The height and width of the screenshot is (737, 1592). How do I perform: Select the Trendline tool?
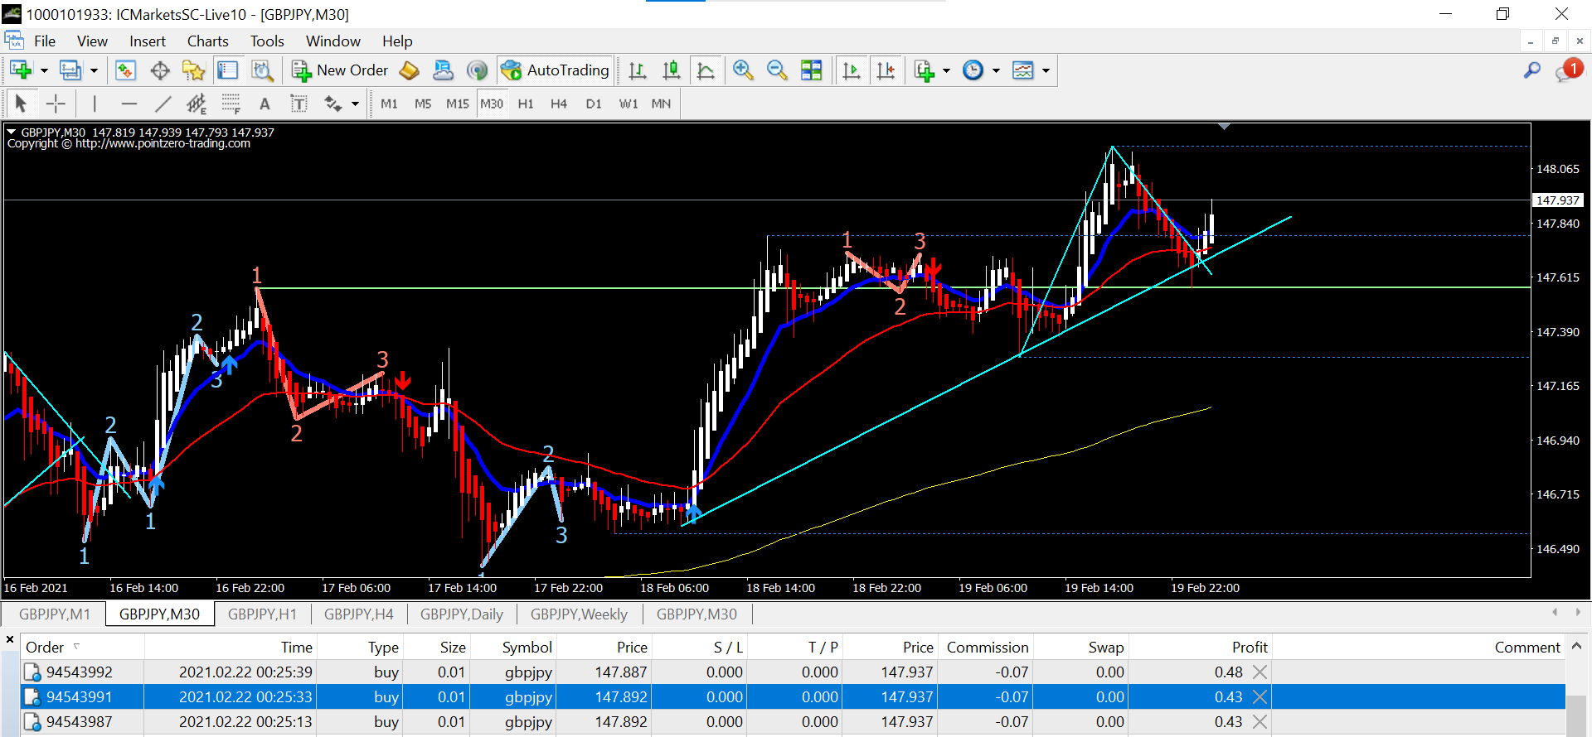[163, 104]
